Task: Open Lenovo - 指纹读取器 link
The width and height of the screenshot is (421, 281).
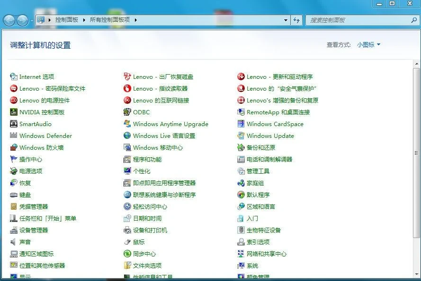Action: (x=160, y=88)
